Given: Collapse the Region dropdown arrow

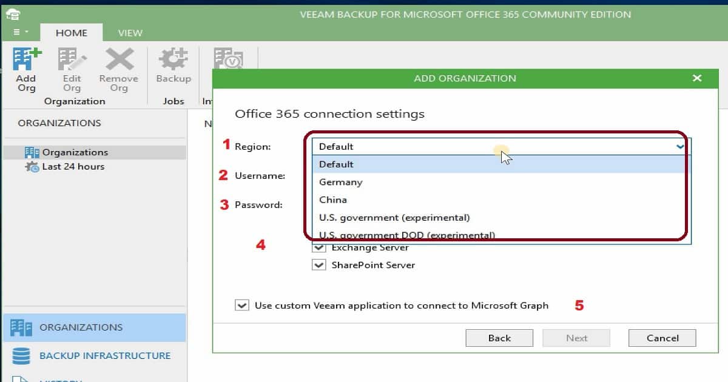Looking at the screenshot, I should (x=680, y=146).
